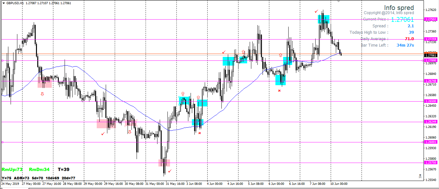Viewport: 439px width, 189px height.
Task: Grab the left anchor square of the 1.26001 line
Action: coord(2,142)
